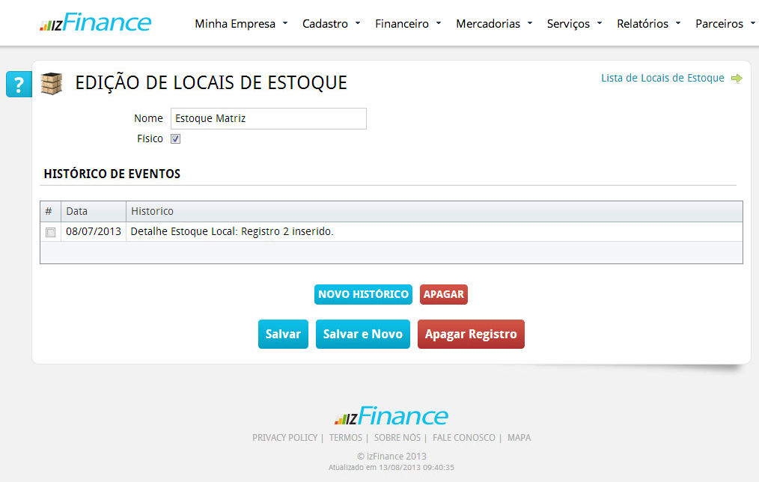Click the izFinance logo in header
The height and width of the screenshot is (482, 759).
(95, 23)
